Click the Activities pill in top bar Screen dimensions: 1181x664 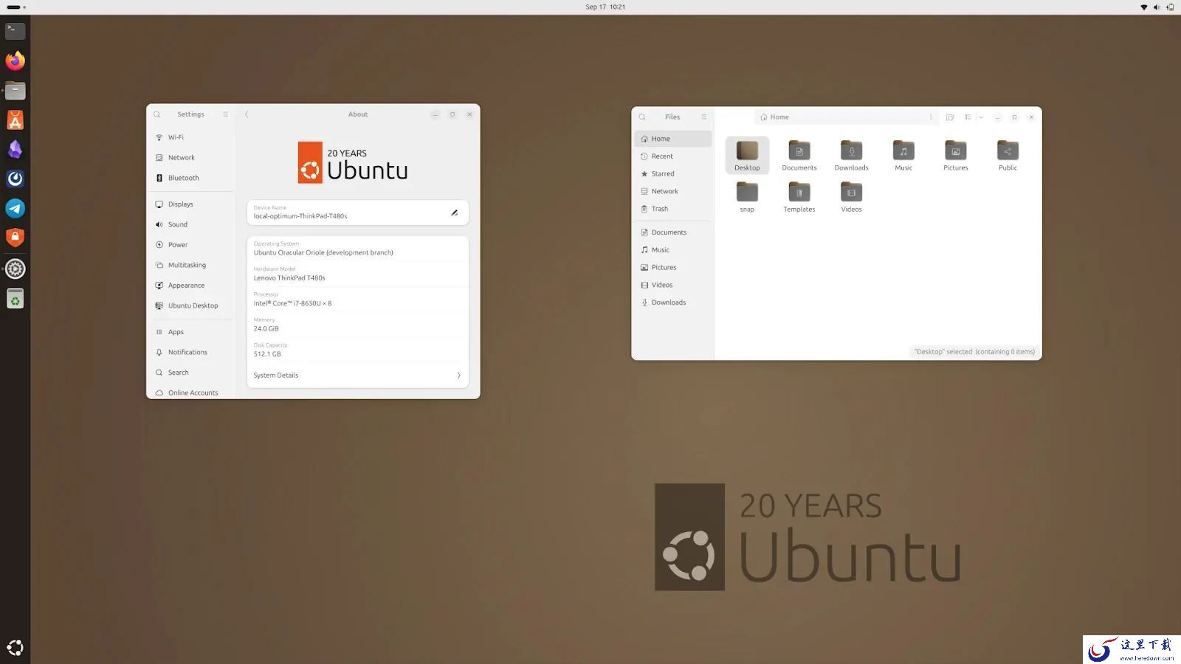point(16,7)
